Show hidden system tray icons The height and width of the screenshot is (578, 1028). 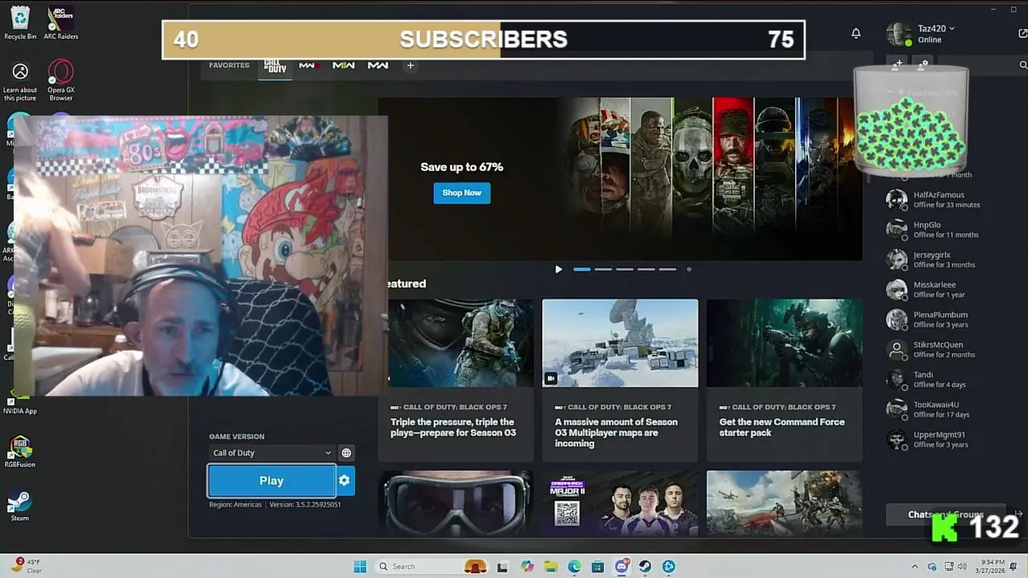915,567
